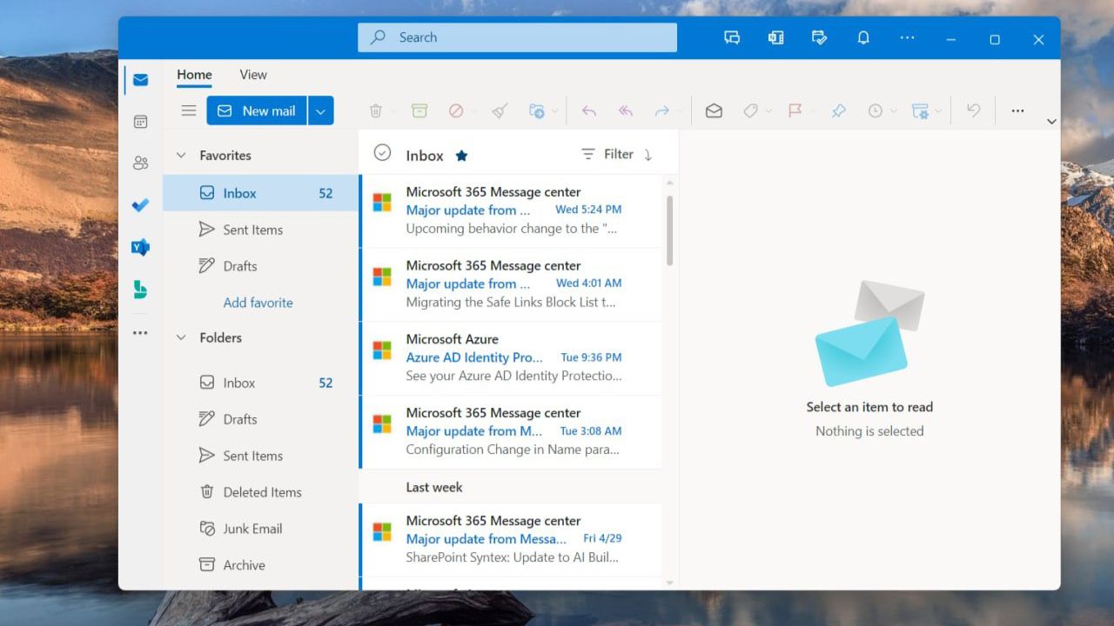Open the To Do checkmark app
Image resolution: width=1114 pixels, height=626 pixels.
[140, 205]
